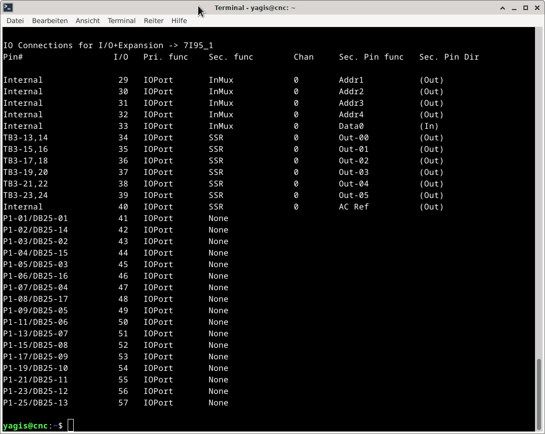Click the roll-up window arrow button
This screenshot has height=434, width=545.
502,8
